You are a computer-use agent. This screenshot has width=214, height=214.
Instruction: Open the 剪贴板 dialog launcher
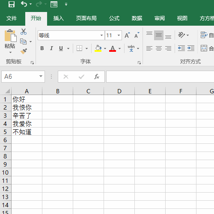[33, 62]
